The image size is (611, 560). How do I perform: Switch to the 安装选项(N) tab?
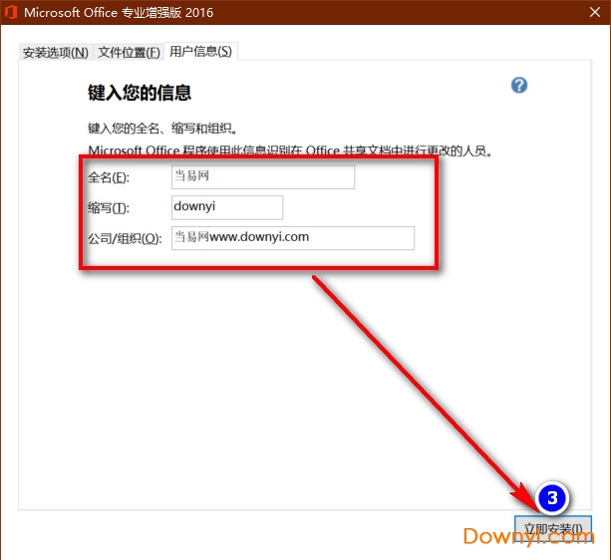click(x=55, y=52)
